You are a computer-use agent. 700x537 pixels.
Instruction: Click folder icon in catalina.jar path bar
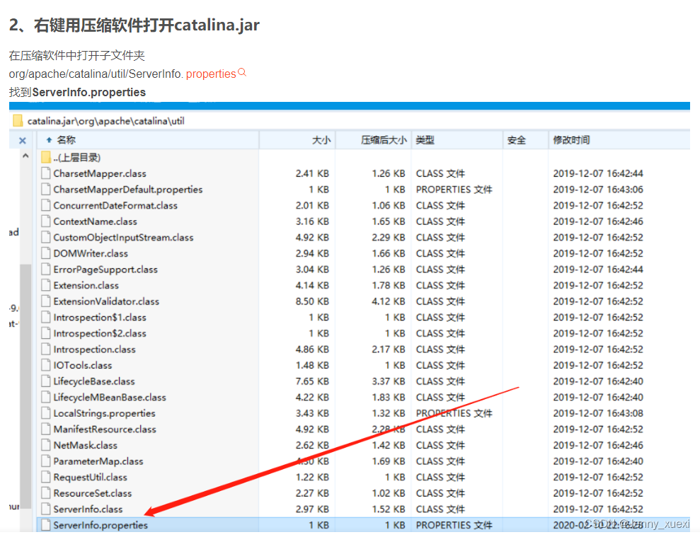click(18, 121)
